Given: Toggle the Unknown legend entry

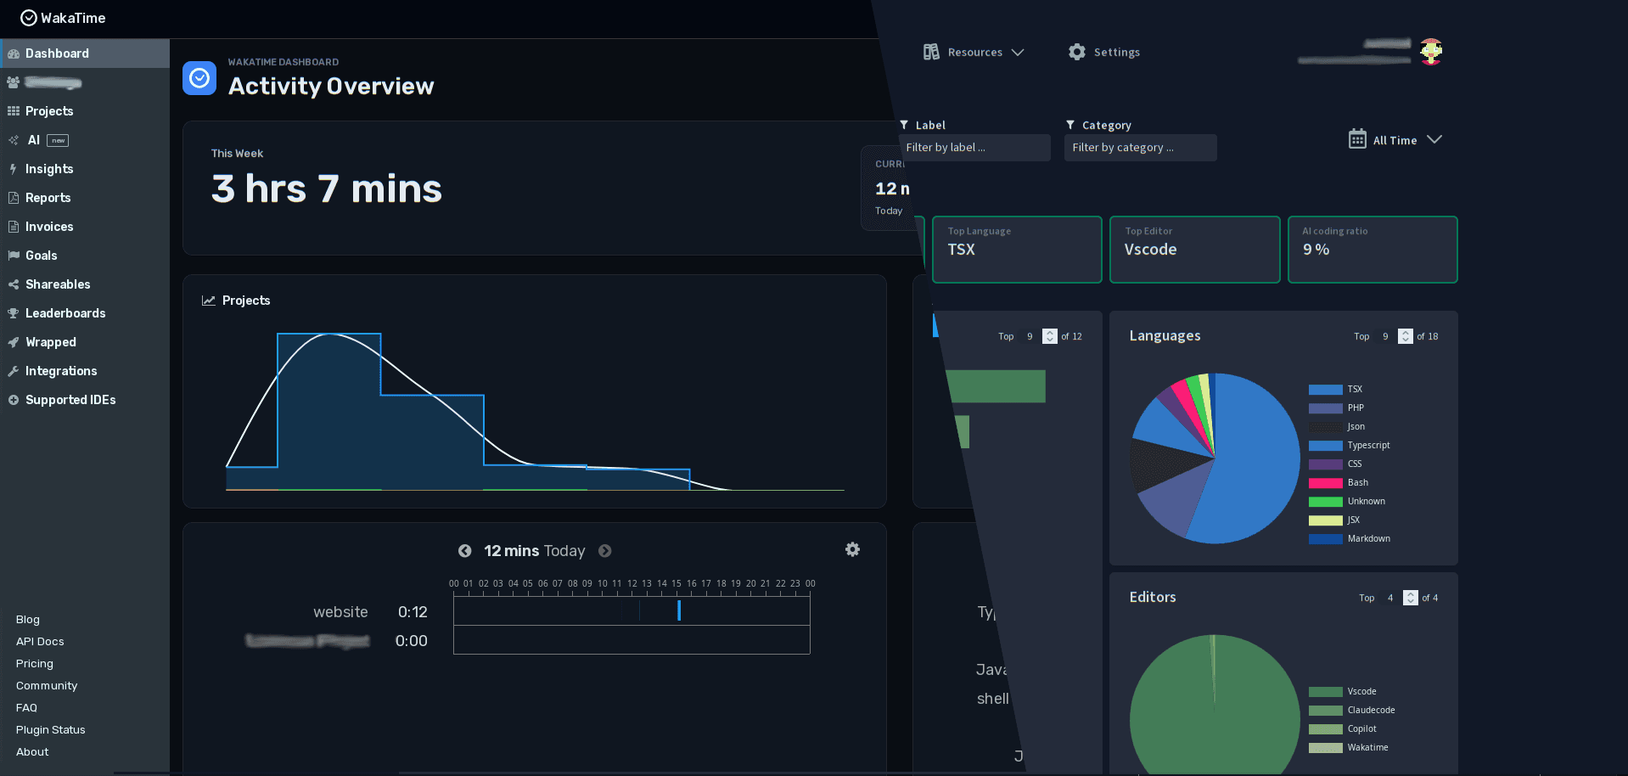Looking at the screenshot, I should [x=1347, y=502].
